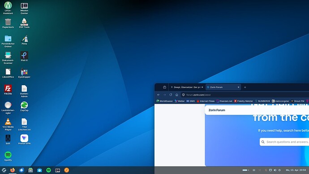The height and width of the screenshot is (174, 309).
Task: Open the Linux-Assistant desktop icon
Action: click(x=8, y=8)
